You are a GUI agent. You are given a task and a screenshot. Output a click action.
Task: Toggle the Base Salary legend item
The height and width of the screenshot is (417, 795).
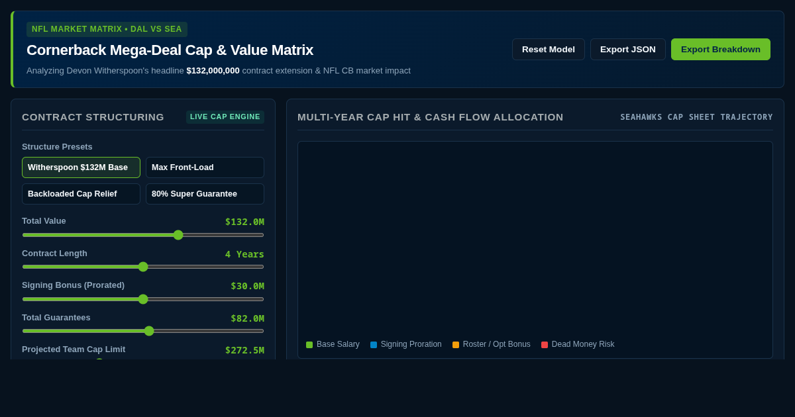[333, 344]
